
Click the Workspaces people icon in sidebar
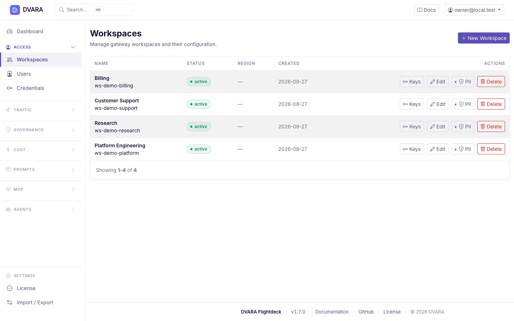(x=10, y=60)
